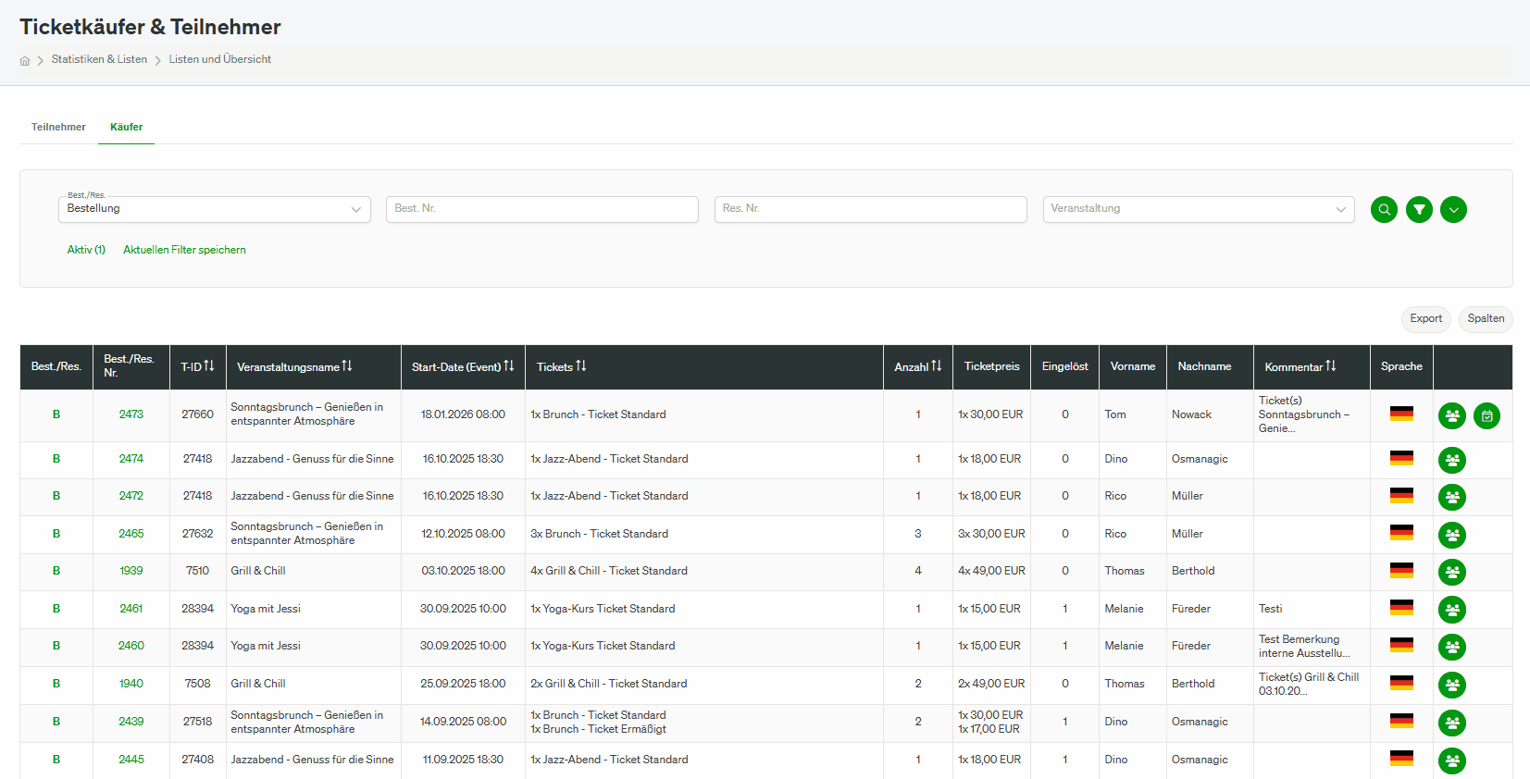Click the green funnel filter icon
This screenshot has height=779, width=1530.
(x=1419, y=209)
